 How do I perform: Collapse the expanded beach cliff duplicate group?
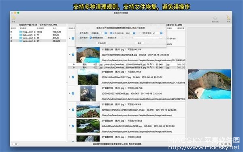click(x=70, y=55)
